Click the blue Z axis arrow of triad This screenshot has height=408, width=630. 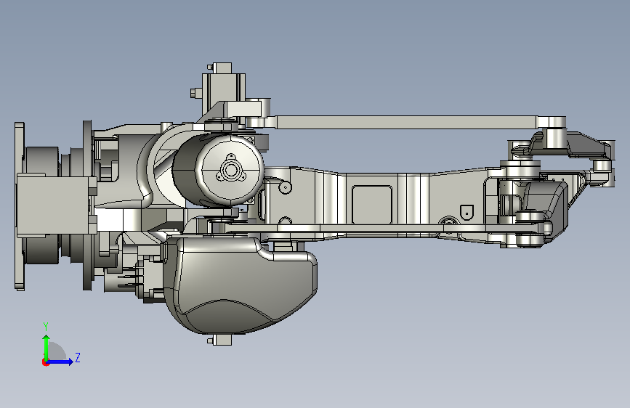(60, 362)
